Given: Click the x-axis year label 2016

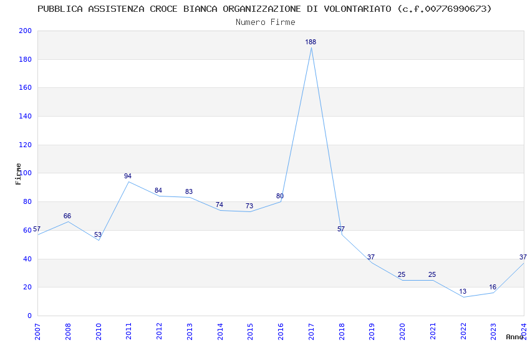Looking at the screenshot, I should click(x=281, y=331).
